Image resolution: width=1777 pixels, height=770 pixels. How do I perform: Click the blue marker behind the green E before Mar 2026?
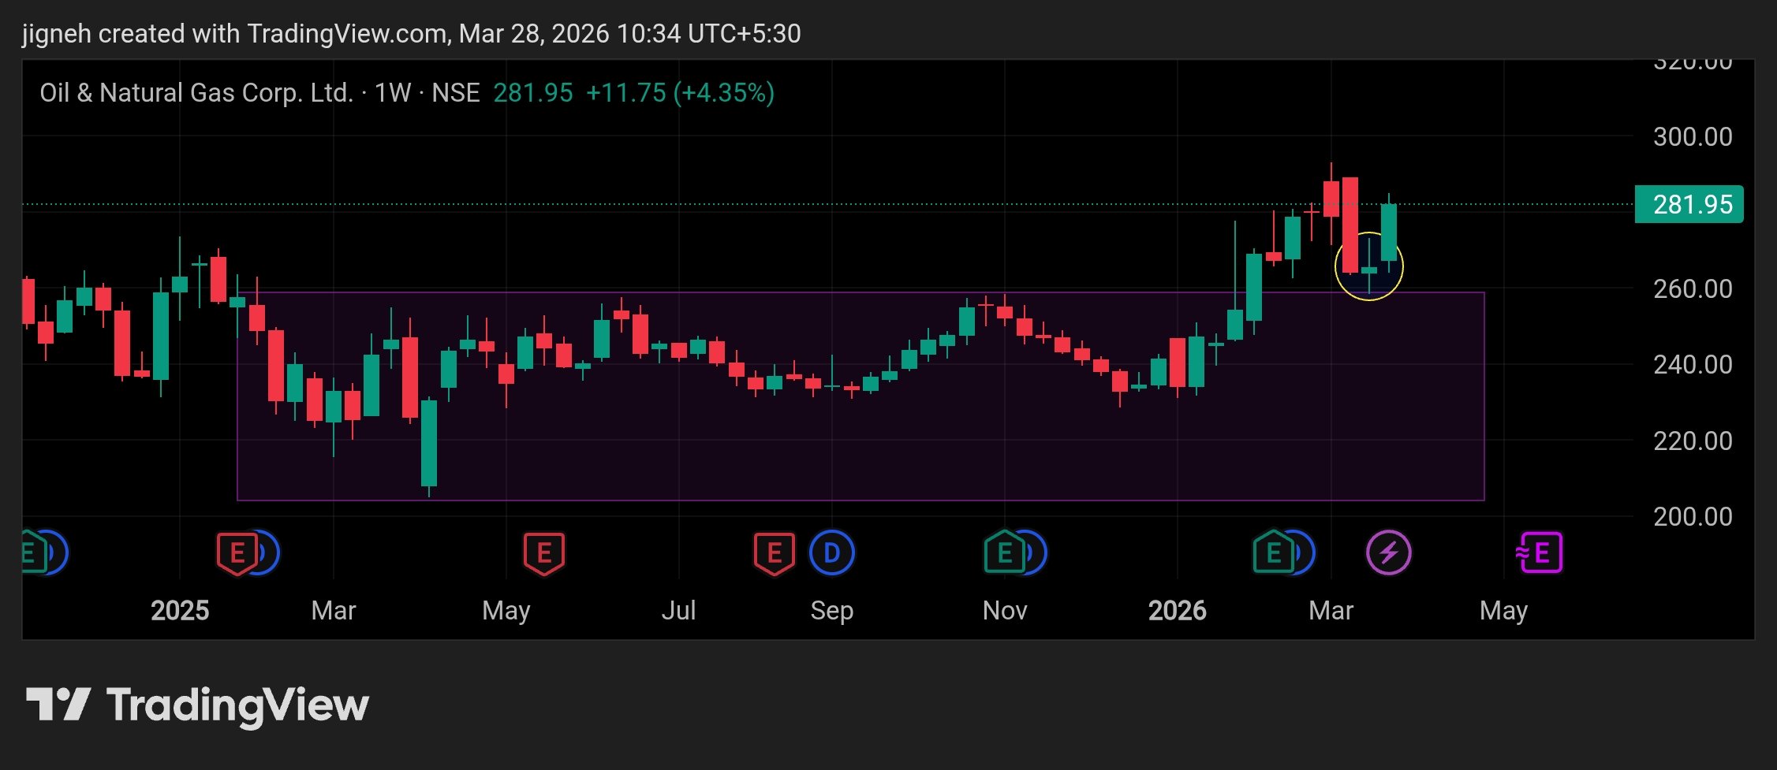click(x=1305, y=553)
